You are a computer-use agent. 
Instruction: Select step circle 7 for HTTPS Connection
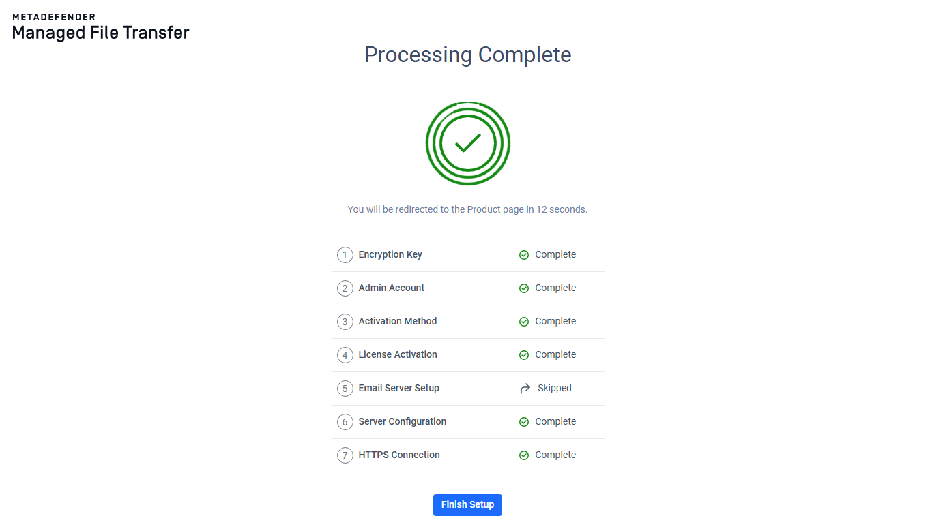click(345, 455)
